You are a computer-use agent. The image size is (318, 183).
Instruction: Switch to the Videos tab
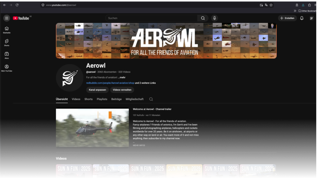(x=76, y=99)
